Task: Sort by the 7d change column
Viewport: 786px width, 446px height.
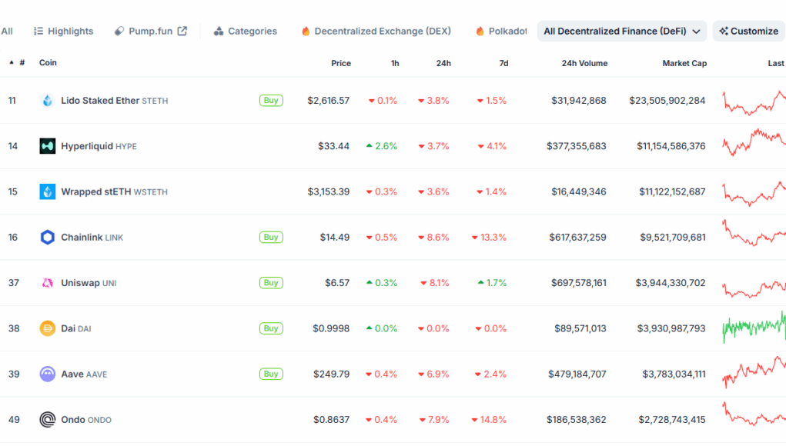Action: point(503,63)
